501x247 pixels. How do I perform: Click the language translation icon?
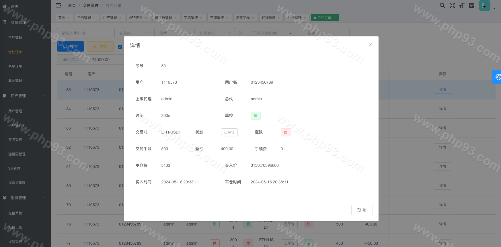(471, 5)
